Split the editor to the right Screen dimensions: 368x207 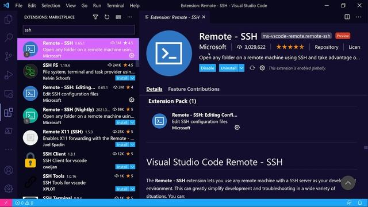pos(347,17)
